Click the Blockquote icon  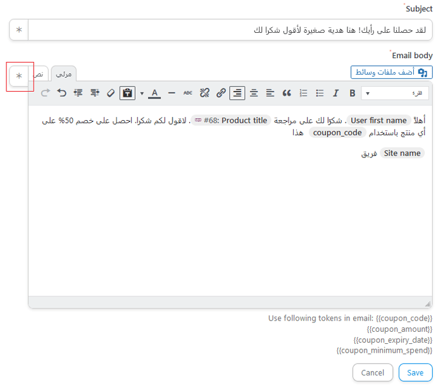click(287, 93)
